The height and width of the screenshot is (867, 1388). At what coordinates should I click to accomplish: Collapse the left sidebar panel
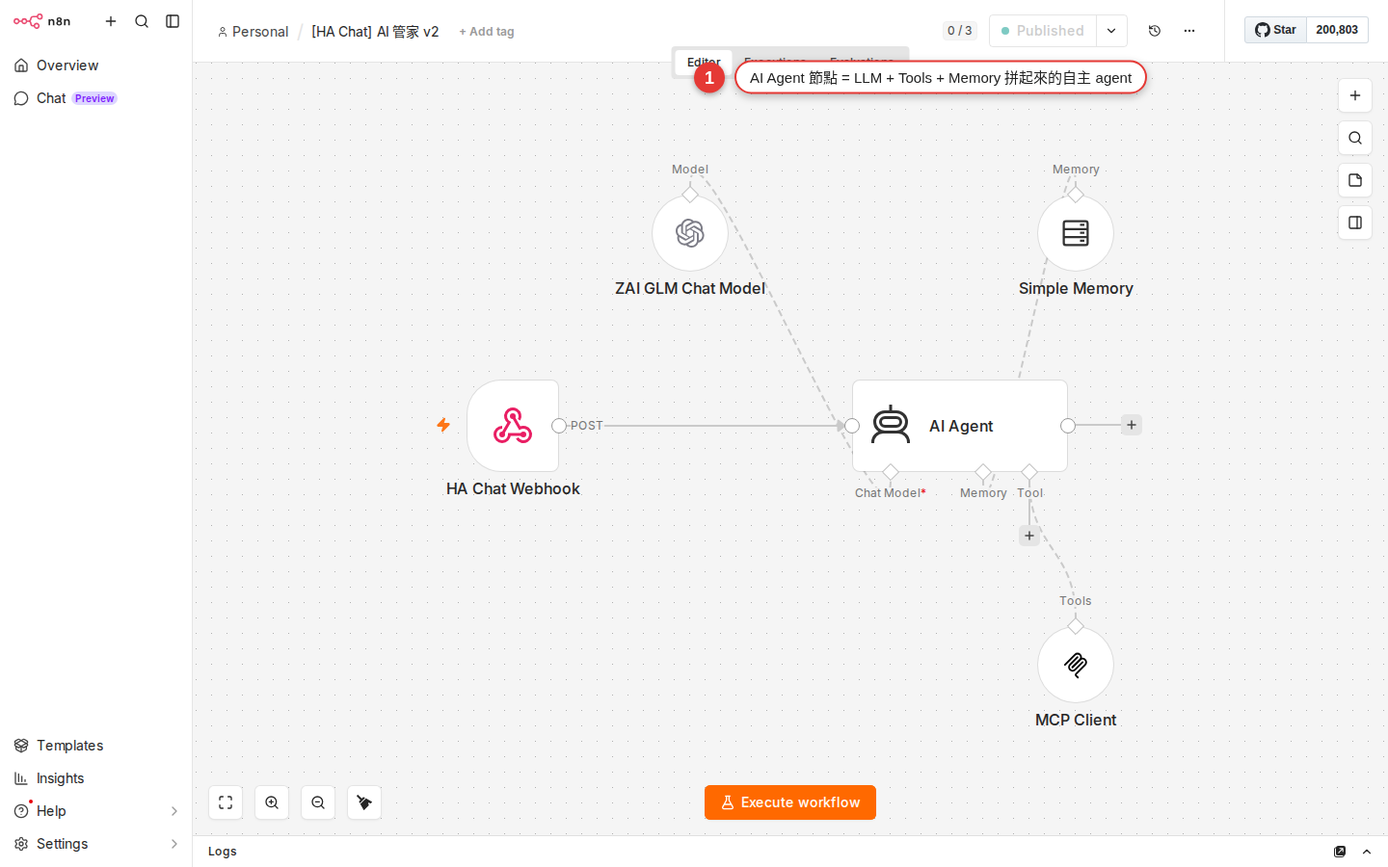coord(173,21)
